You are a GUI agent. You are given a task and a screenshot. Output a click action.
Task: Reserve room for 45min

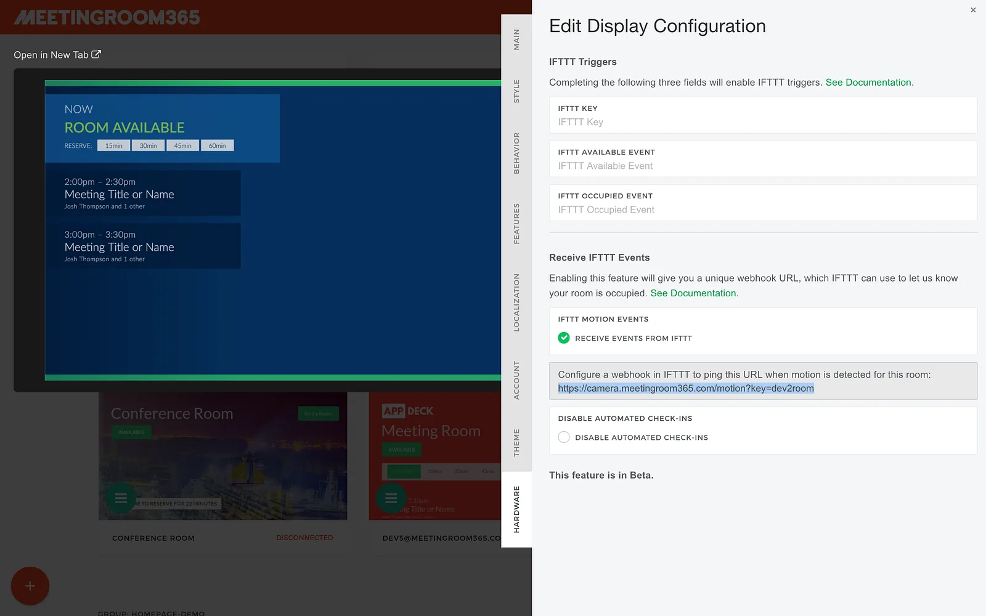[x=182, y=146]
